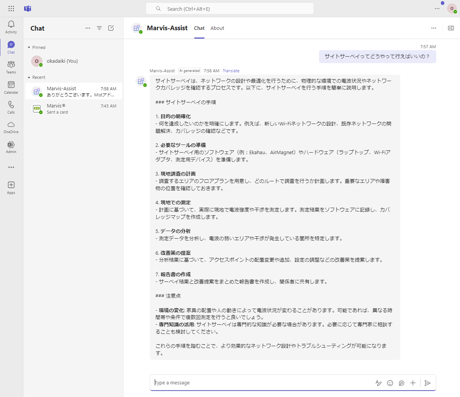Collapse the Recent chats section
The height and width of the screenshot is (397, 460).
(29, 77)
